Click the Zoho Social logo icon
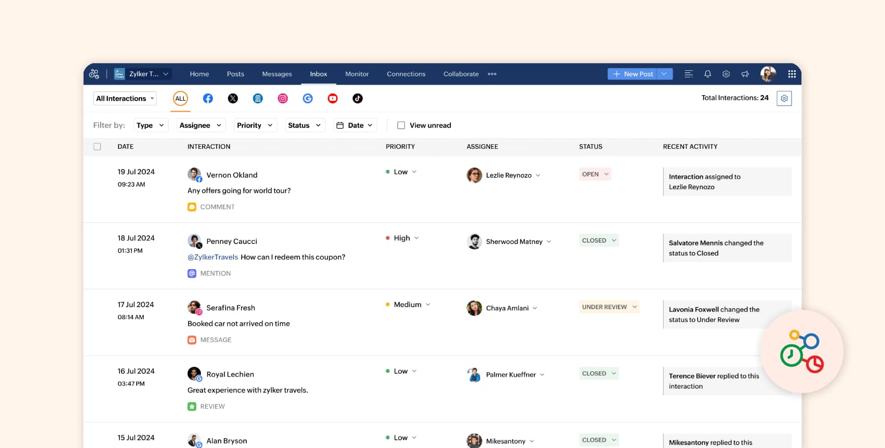 click(x=94, y=74)
